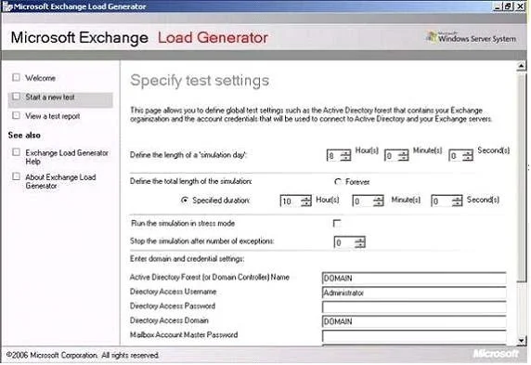
Task: Click the copyright notice in footer
Action: coord(83,355)
